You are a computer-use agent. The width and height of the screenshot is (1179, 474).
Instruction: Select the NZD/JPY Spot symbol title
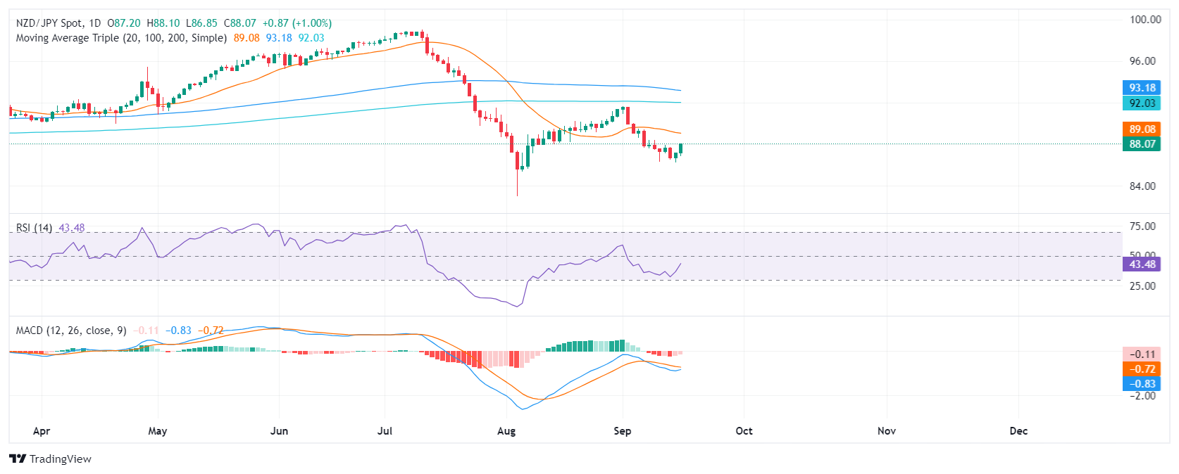[x=58, y=23]
